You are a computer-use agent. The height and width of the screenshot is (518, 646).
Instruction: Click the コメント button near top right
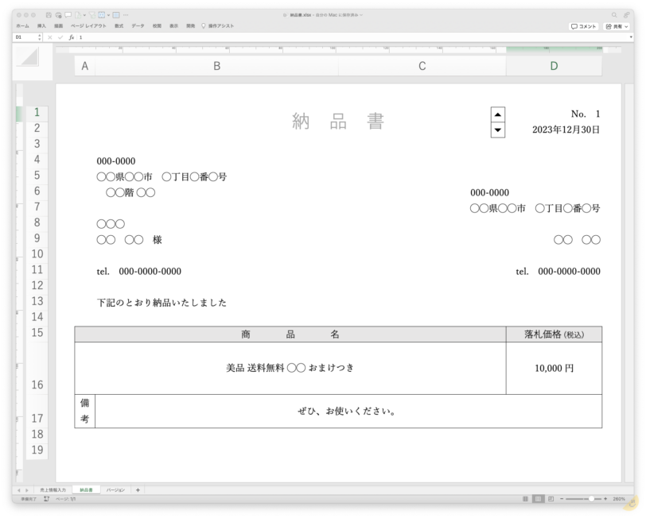583,26
